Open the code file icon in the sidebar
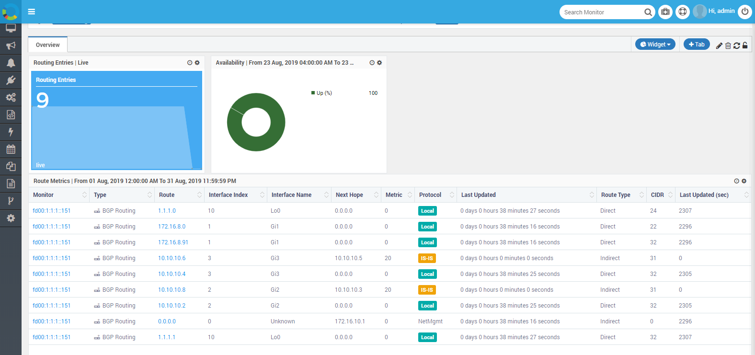 point(11,115)
